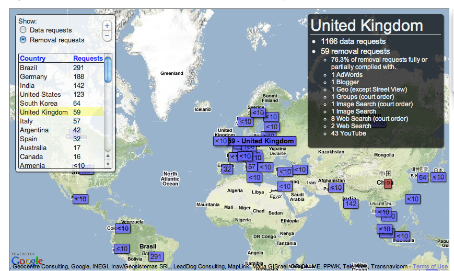
Task: Click the <10 marker over Mexico
Action: pos(80,199)
